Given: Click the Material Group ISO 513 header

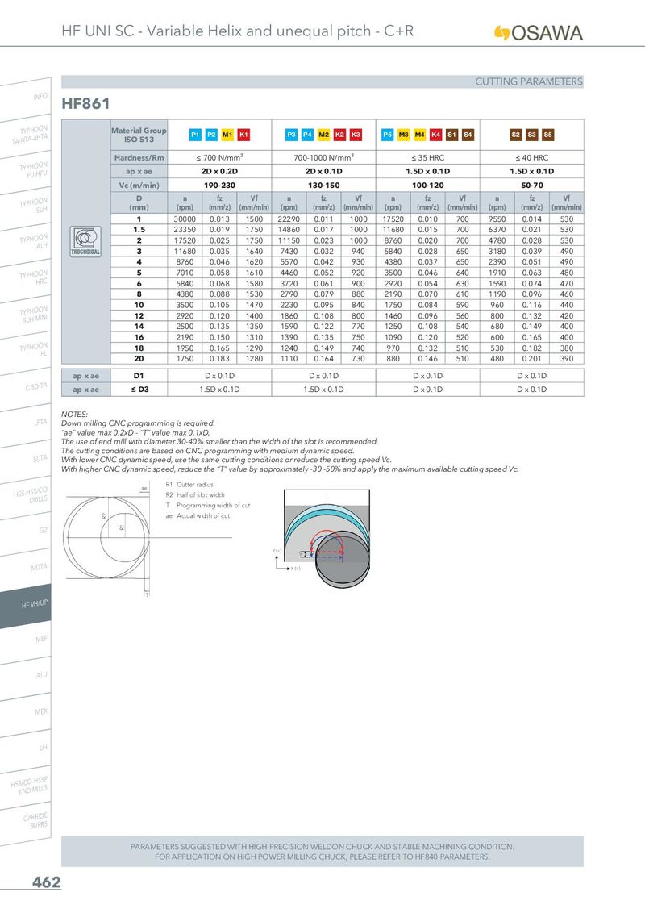Looking at the screenshot, I should coord(139,135).
